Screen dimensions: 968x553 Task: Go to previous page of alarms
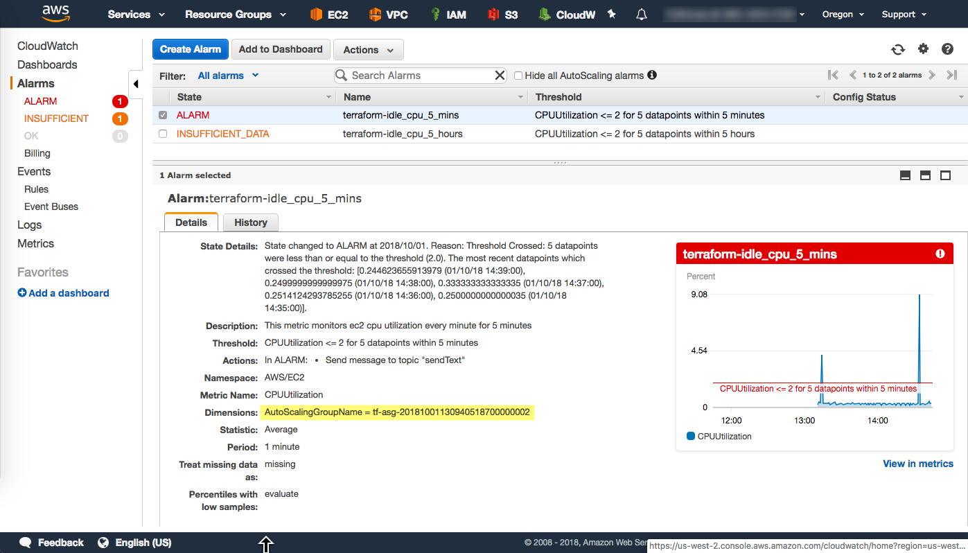click(853, 75)
